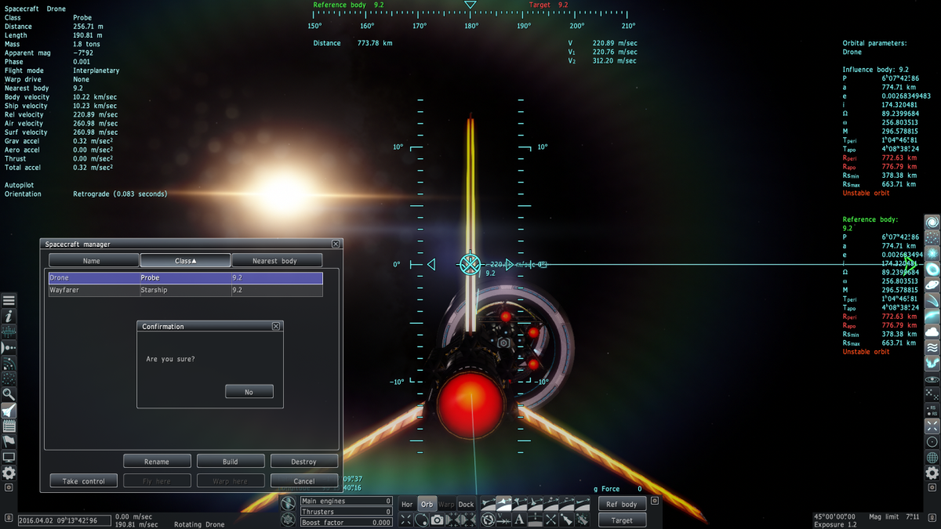
Task: Toggle water waves display icon
Action: (932, 348)
